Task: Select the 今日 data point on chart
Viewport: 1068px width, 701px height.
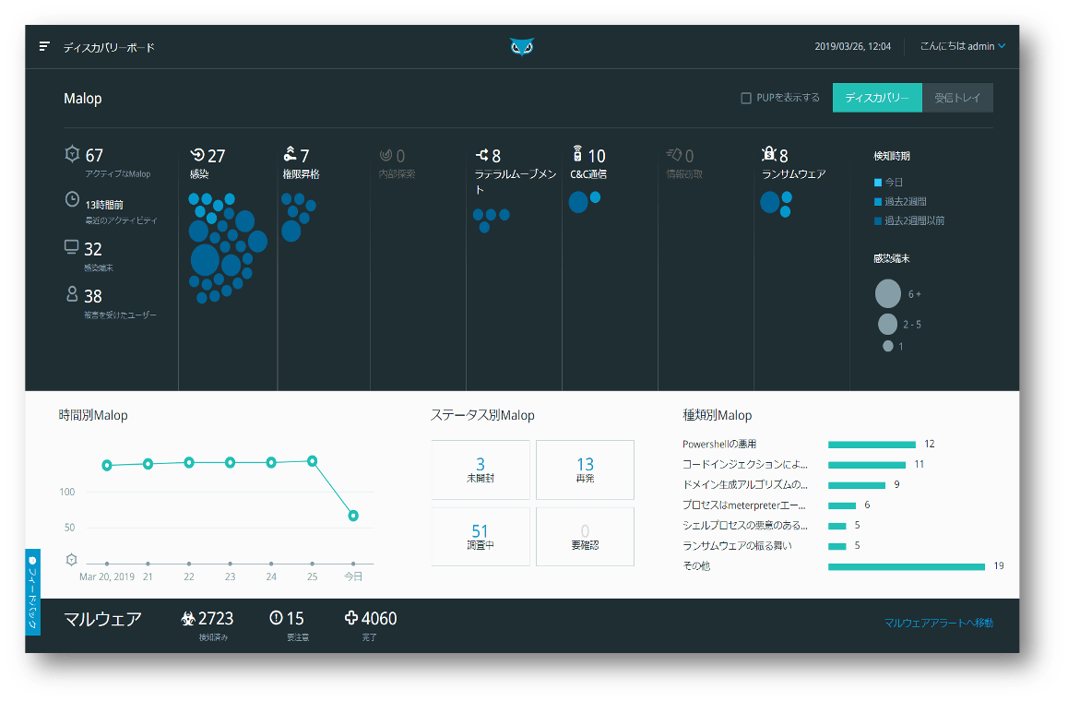Action: point(353,516)
